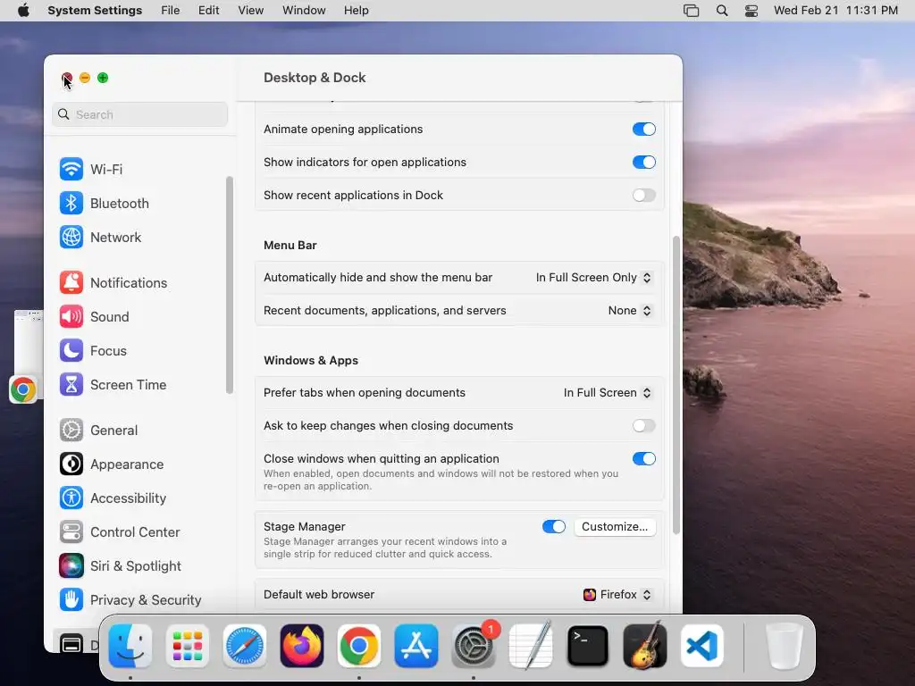This screenshot has width=915, height=686.
Task: Open Sound speaker icon in sidebar
Action: pyautogui.click(x=71, y=317)
